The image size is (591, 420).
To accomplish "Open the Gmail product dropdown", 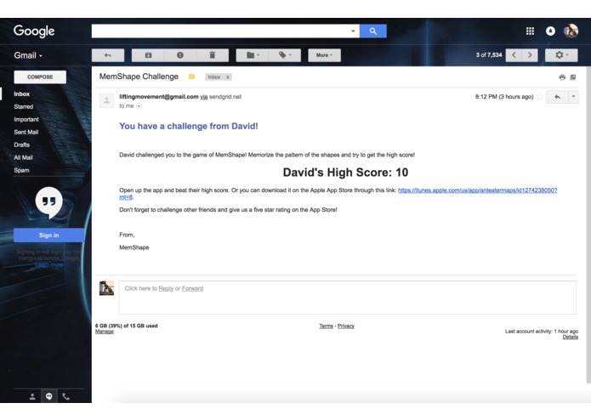I will click(28, 55).
